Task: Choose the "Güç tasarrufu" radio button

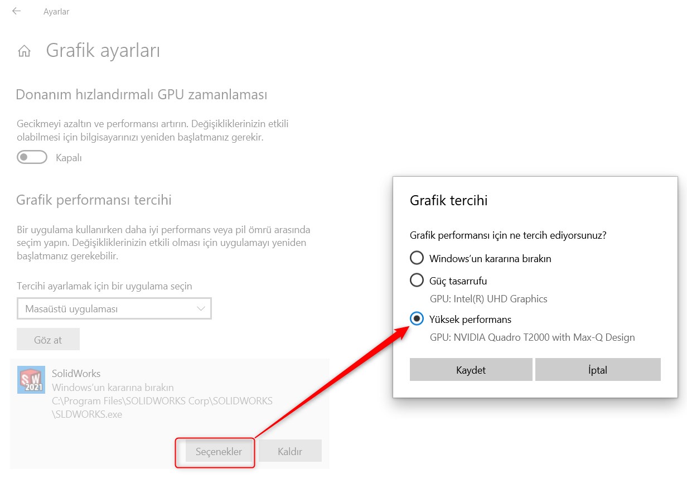Action: 417,280
